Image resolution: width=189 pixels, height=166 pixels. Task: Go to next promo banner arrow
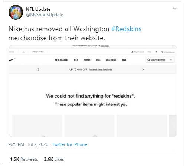coord(143,69)
